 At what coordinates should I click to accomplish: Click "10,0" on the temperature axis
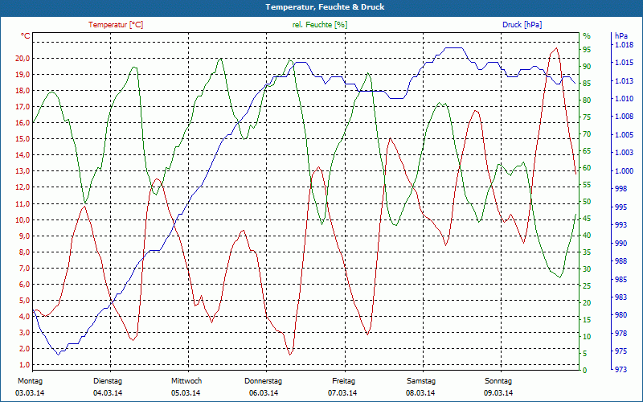click(23, 219)
